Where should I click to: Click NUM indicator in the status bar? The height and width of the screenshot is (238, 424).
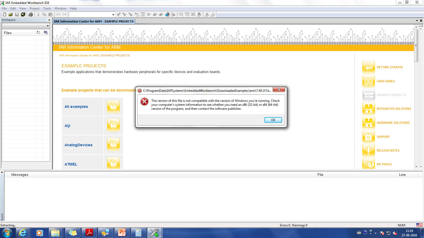(401, 225)
